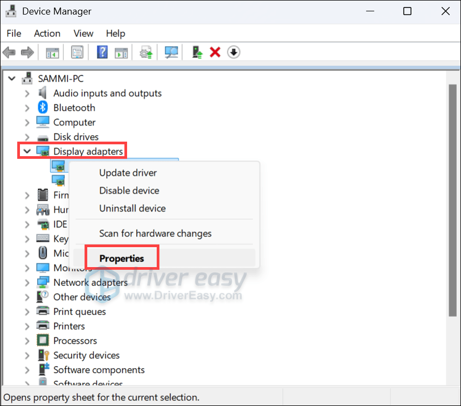
Task: Expand the Processors category
Action: click(x=26, y=341)
